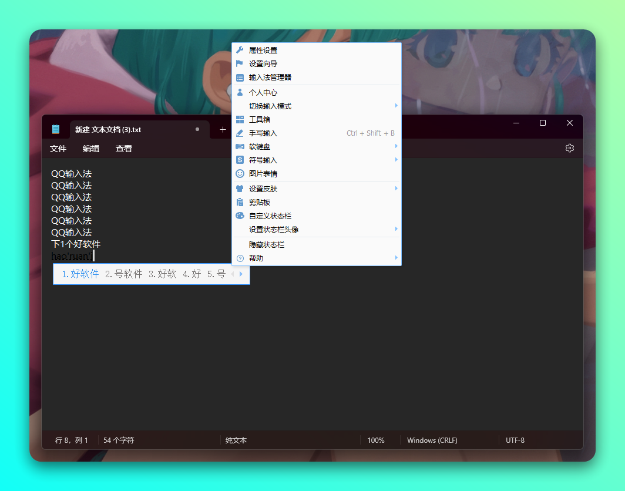Close the 新建 文本文档 (3).txt tab via dot
The width and height of the screenshot is (625, 491).
click(x=197, y=129)
